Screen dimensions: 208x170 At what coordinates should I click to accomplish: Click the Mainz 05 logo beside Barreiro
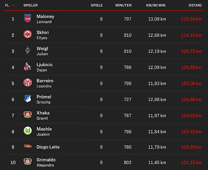pos(28,83)
